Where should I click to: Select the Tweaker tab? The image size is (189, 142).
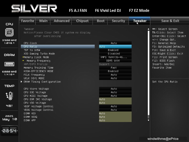(140, 21)
